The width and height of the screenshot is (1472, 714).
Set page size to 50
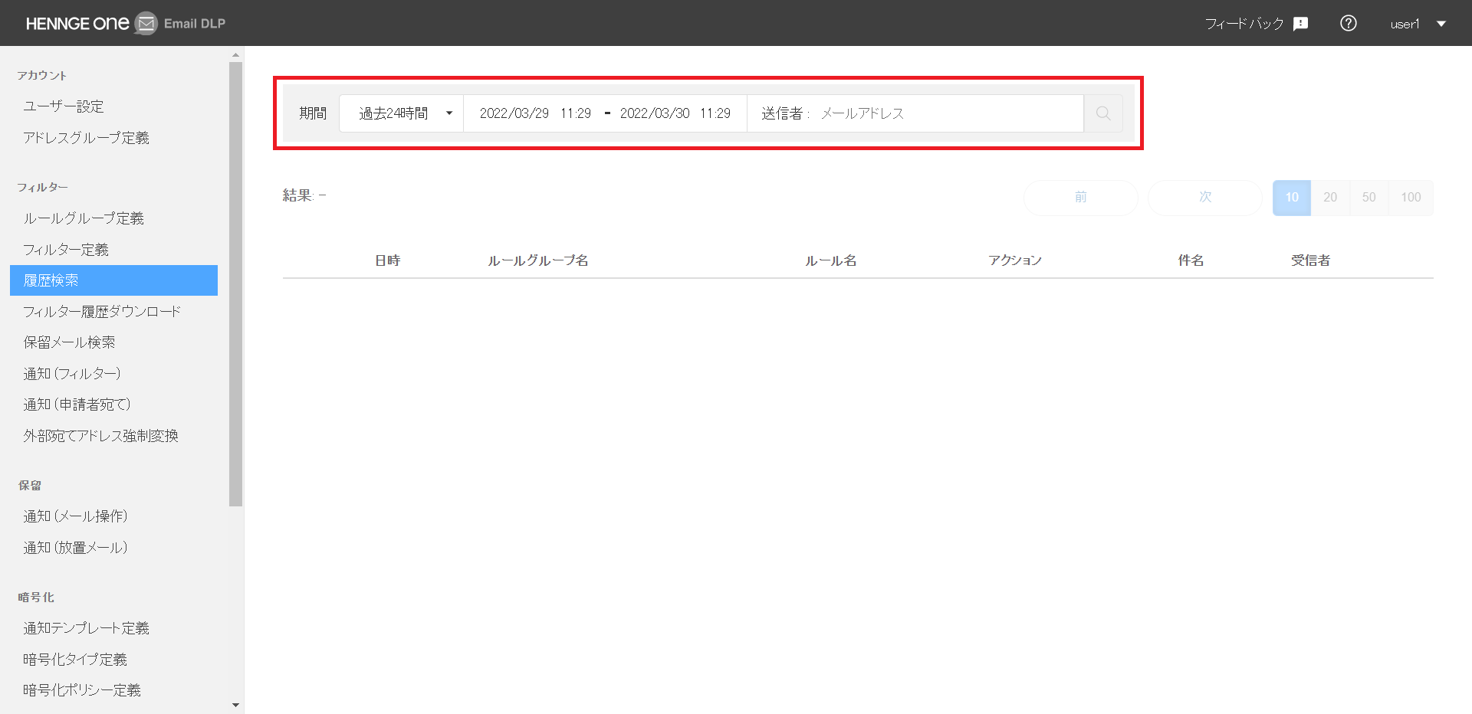(x=1368, y=198)
